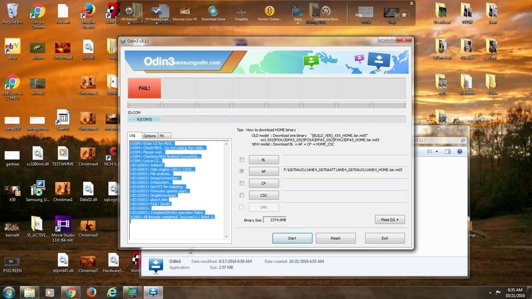Launch the Google Chrome desktop shortcut
The height and width of the screenshot is (299, 532).
pyautogui.click(x=38, y=15)
